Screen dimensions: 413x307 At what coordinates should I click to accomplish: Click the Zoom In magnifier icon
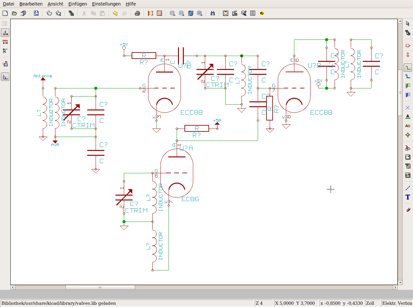tap(172, 13)
